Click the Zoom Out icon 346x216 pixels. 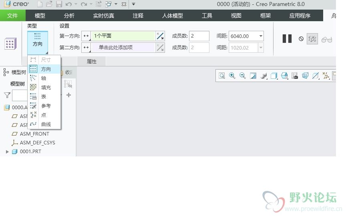[x=243, y=76]
